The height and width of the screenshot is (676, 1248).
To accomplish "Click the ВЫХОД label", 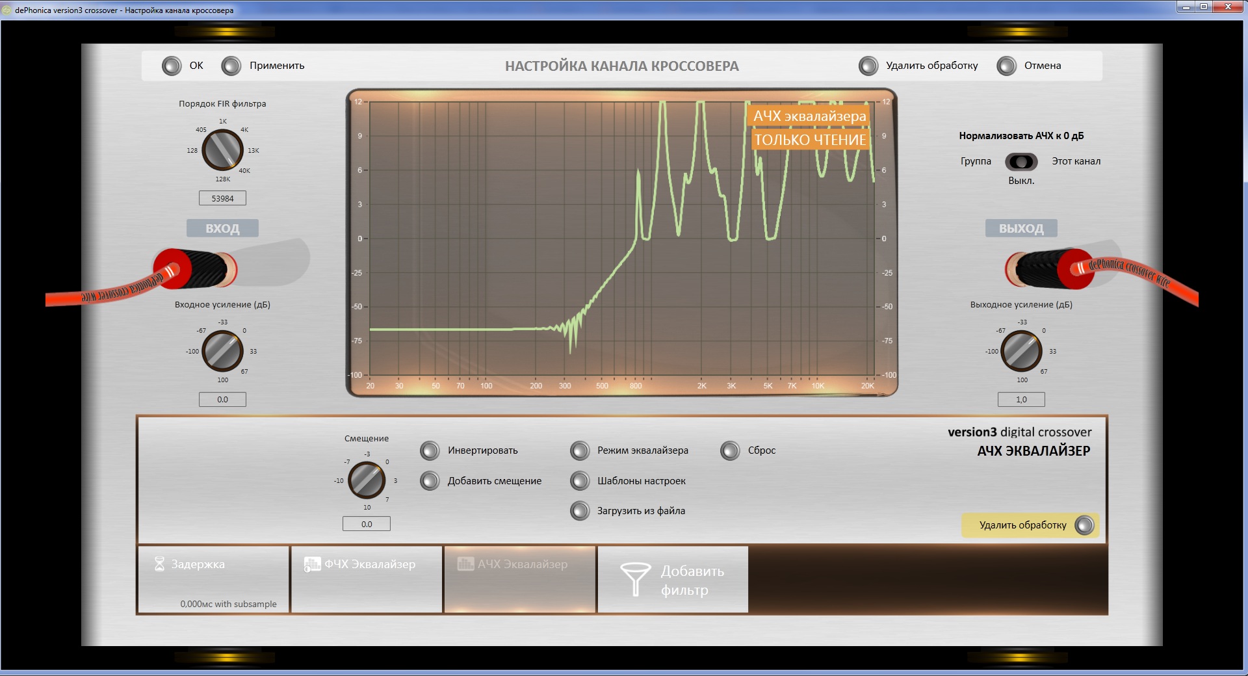I will [1021, 228].
